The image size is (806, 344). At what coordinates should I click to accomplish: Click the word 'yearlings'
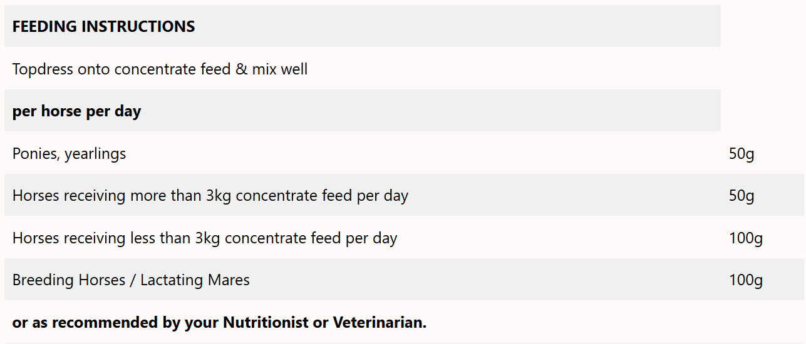[x=95, y=153]
